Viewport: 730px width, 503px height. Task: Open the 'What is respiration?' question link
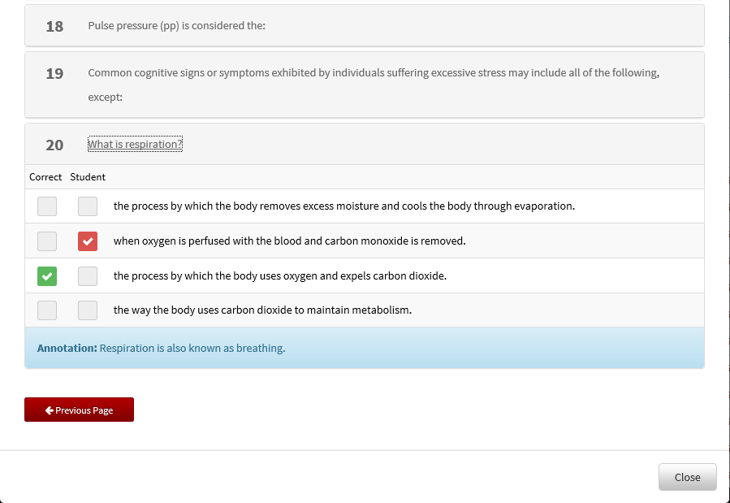pyautogui.click(x=135, y=144)
